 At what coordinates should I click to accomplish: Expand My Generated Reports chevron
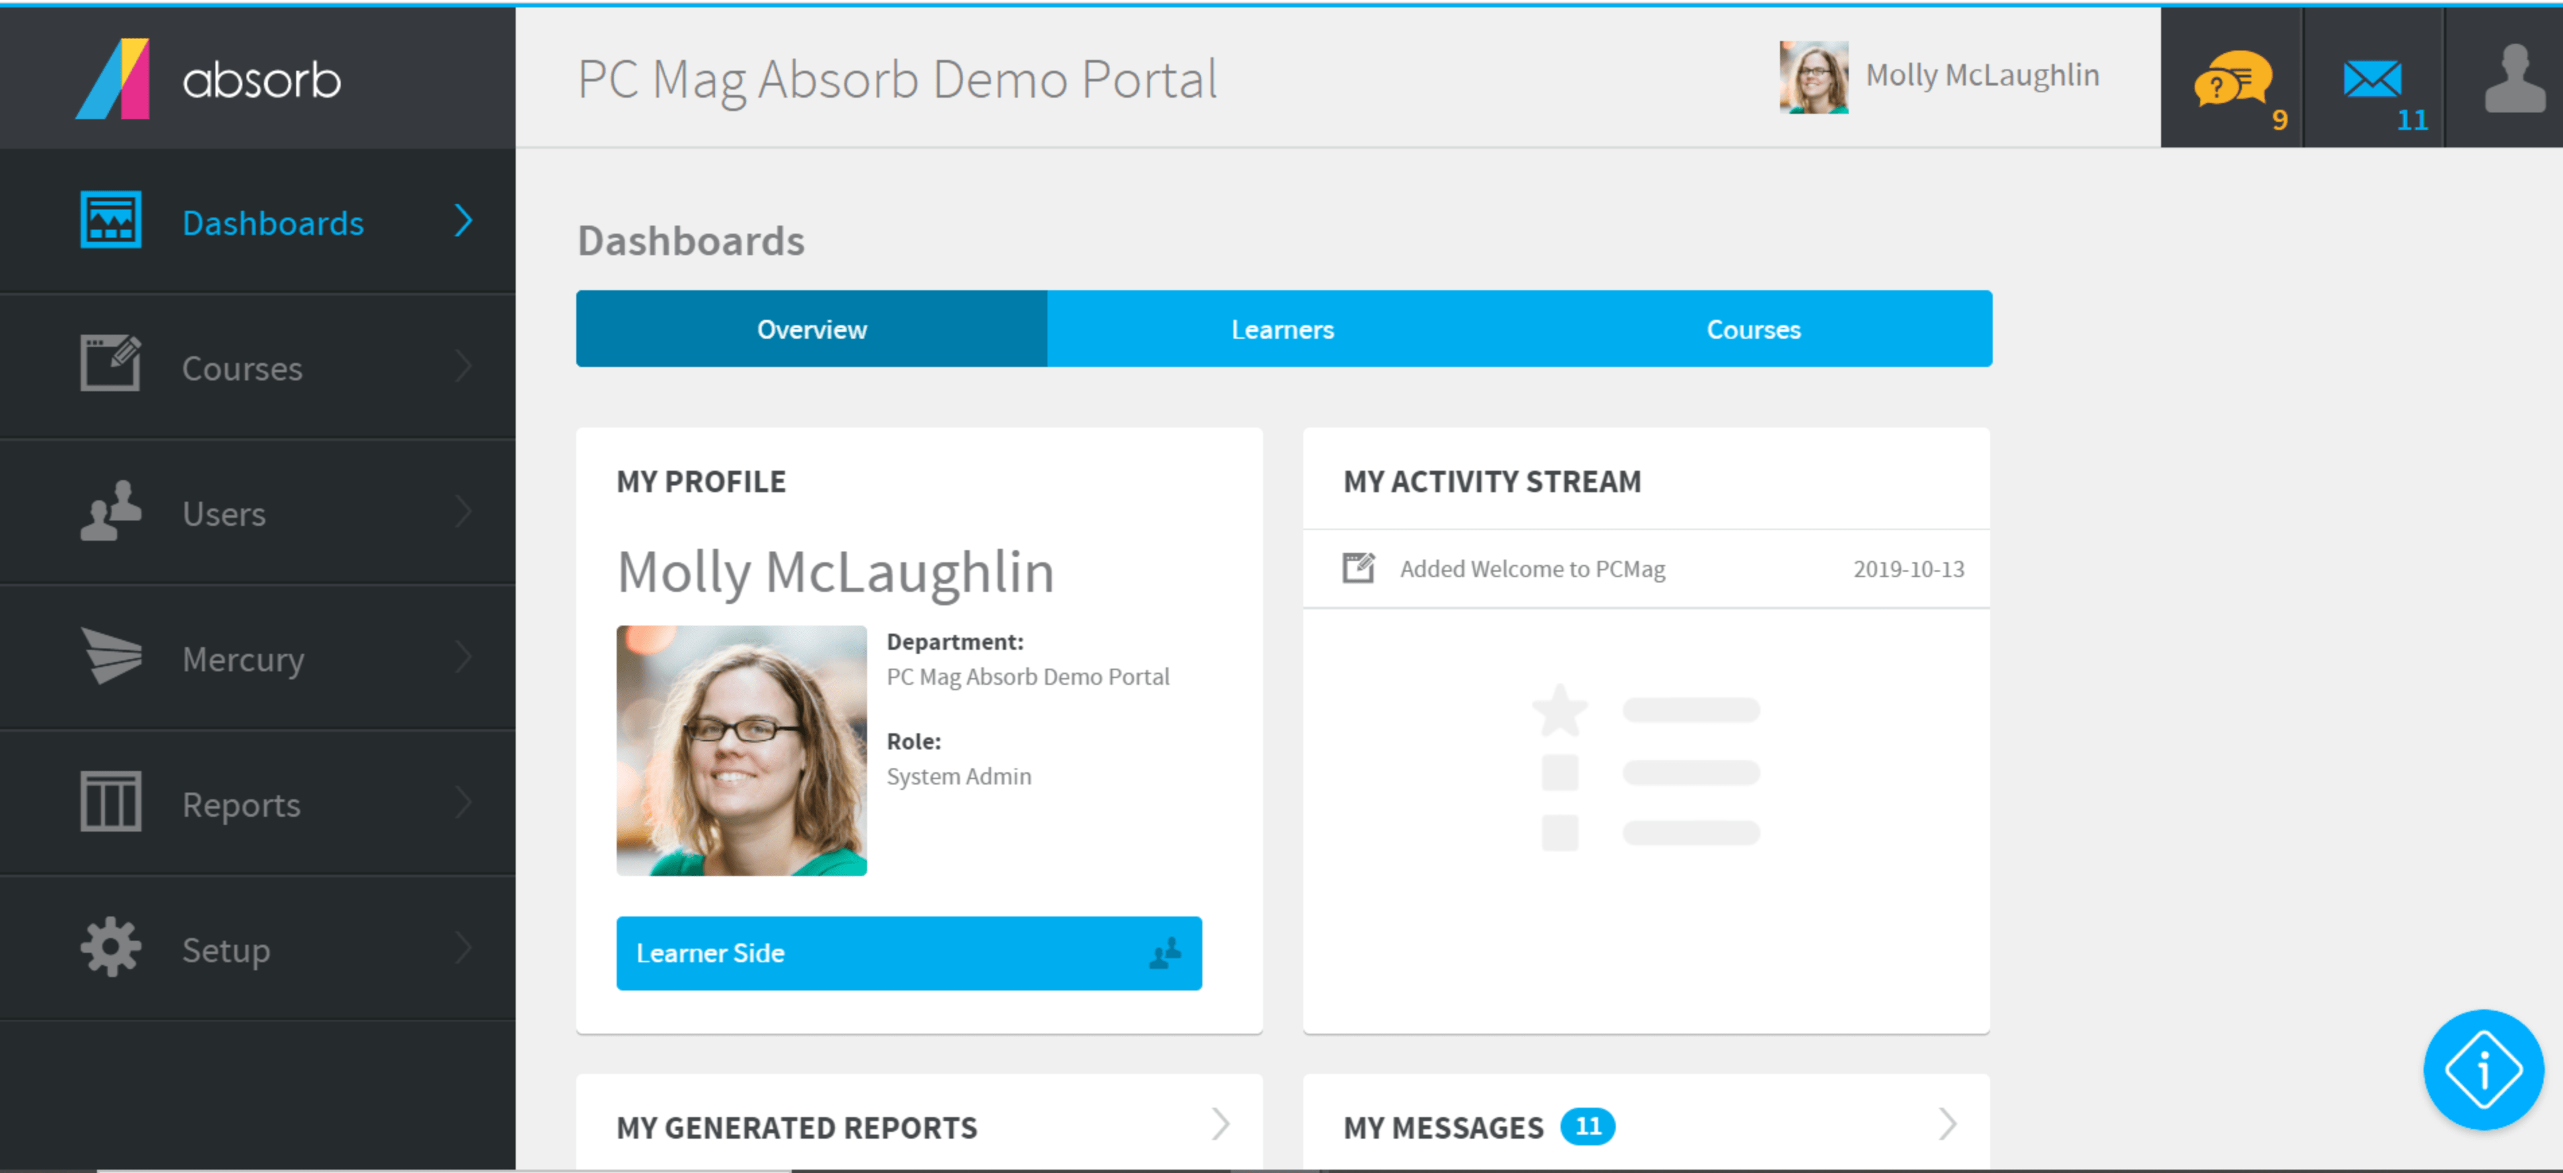(1222, 1125)
